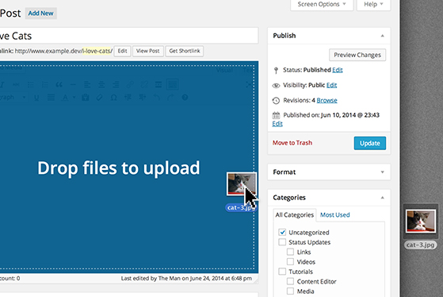
Task: Justify text using the full-align icon
Action: tap(51, 98)
